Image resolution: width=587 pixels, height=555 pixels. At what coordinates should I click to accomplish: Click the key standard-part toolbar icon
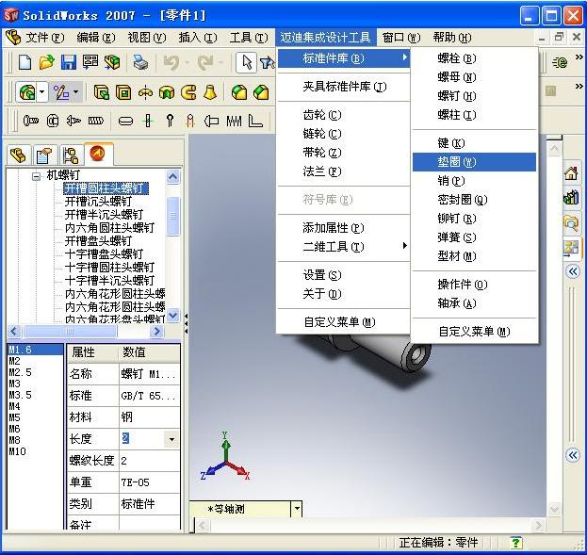pyautogui.click(x=125, y=121)
